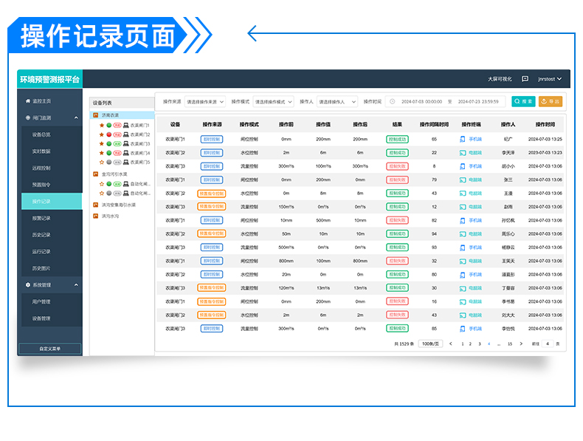Click the hollow star beside 农渠闸门5
Image resolution: width=583 pixels, height=441 pixels.
click(x=102, y=162)
